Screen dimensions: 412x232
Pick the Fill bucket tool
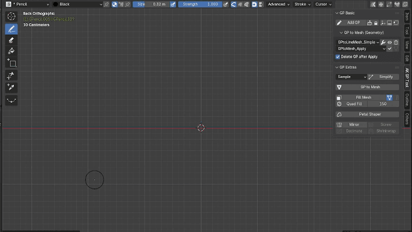pyautogui.click(x=11, y=51)
